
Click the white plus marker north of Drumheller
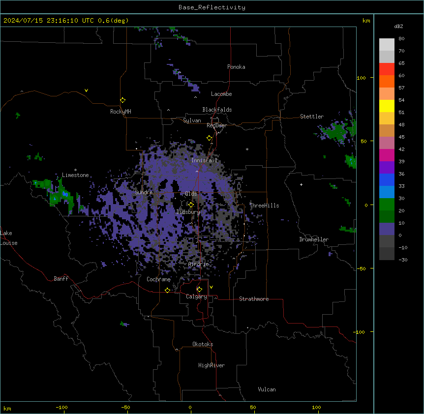tap(301, 184)
